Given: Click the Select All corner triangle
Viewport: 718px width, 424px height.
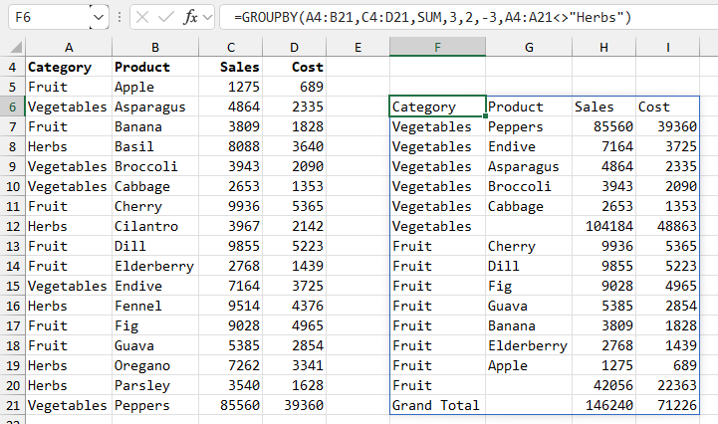Looking at the screenshot, I should (x=16, y=47).
